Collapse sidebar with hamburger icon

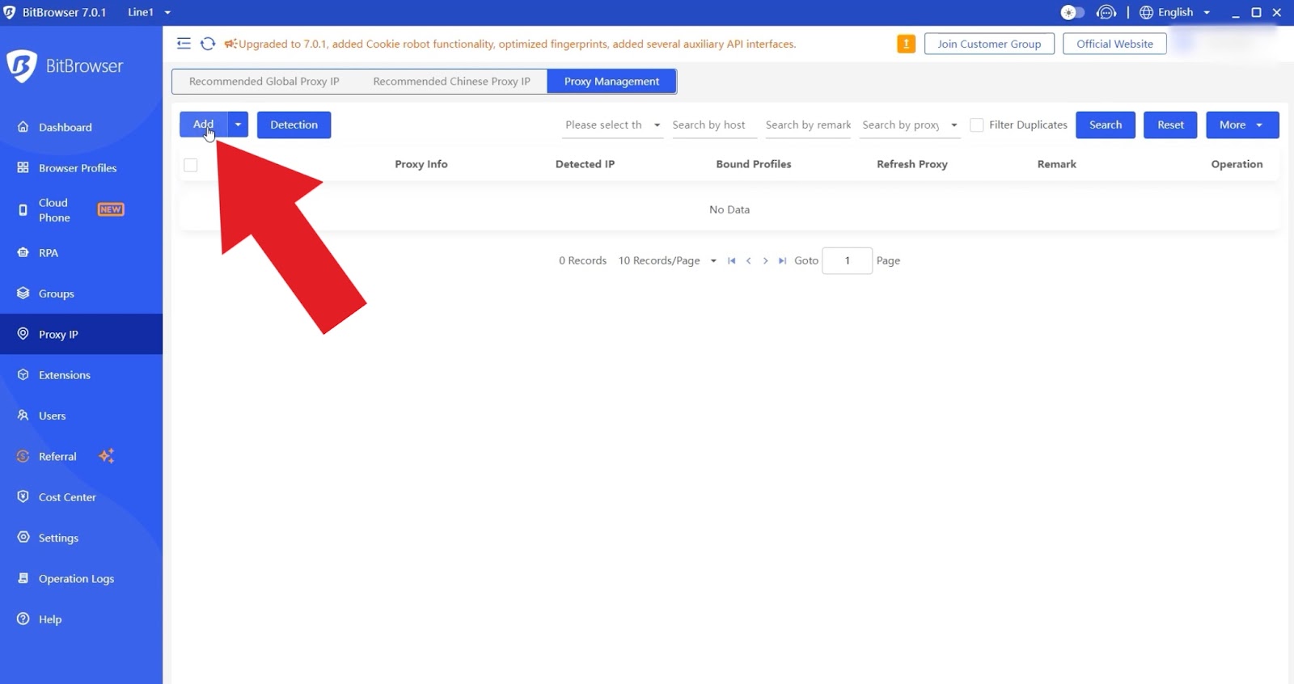tap(184, 44)
